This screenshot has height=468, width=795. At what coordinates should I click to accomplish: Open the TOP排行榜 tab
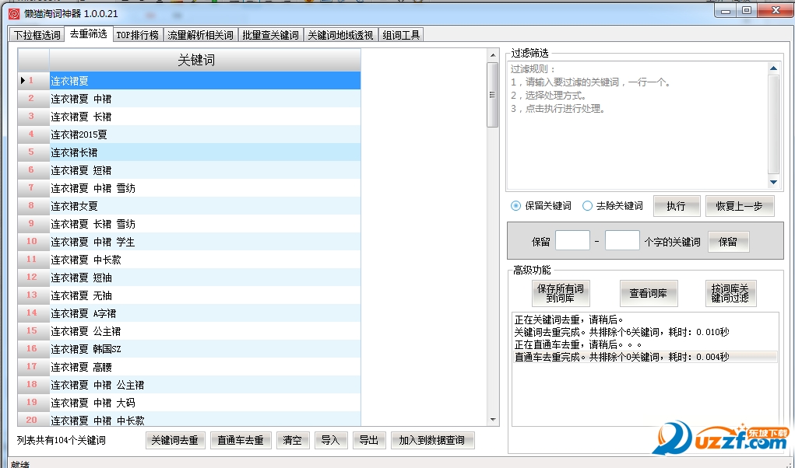137,35
